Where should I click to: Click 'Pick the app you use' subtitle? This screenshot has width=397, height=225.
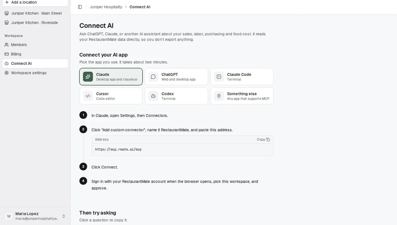tap(123, 62)
